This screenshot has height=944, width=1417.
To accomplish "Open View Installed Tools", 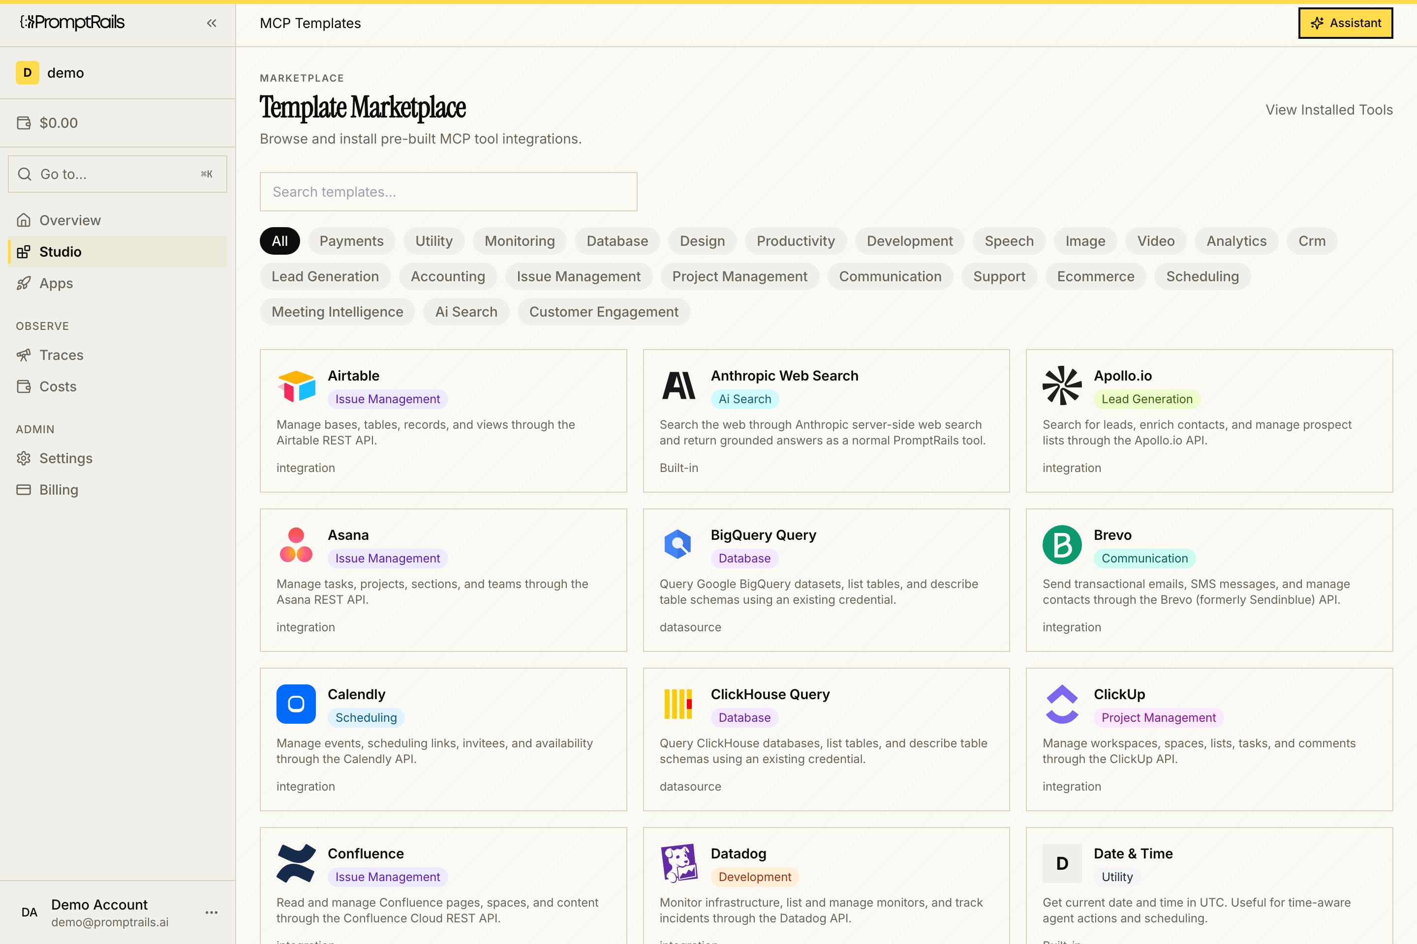I will click(1328, 110).
